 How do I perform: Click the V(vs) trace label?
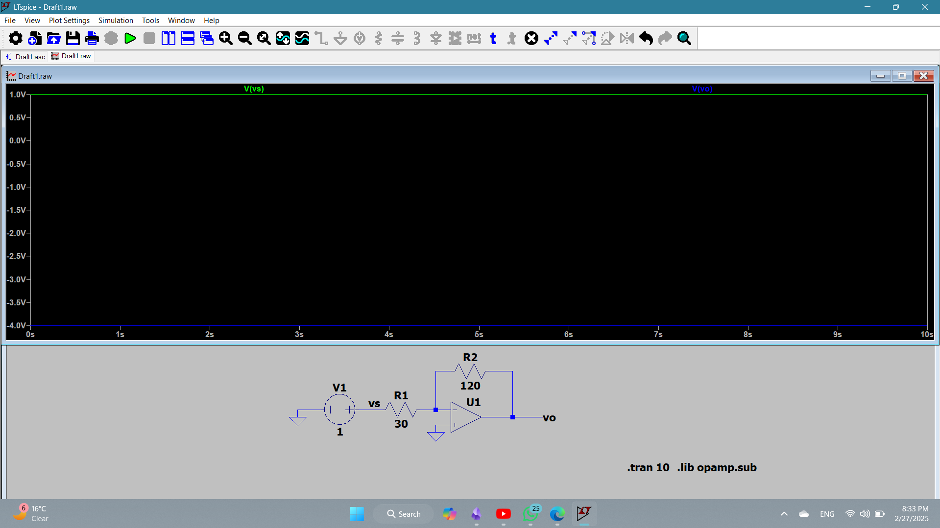254,89
